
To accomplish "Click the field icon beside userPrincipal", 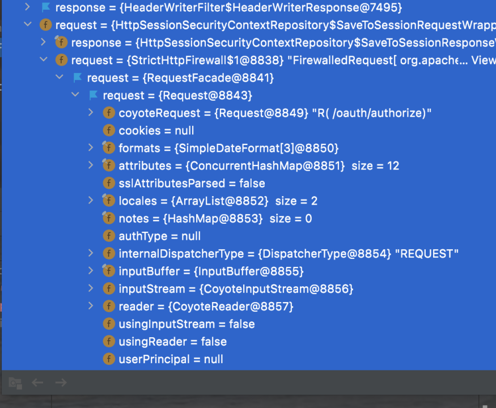I will click(x=108, y=359).
